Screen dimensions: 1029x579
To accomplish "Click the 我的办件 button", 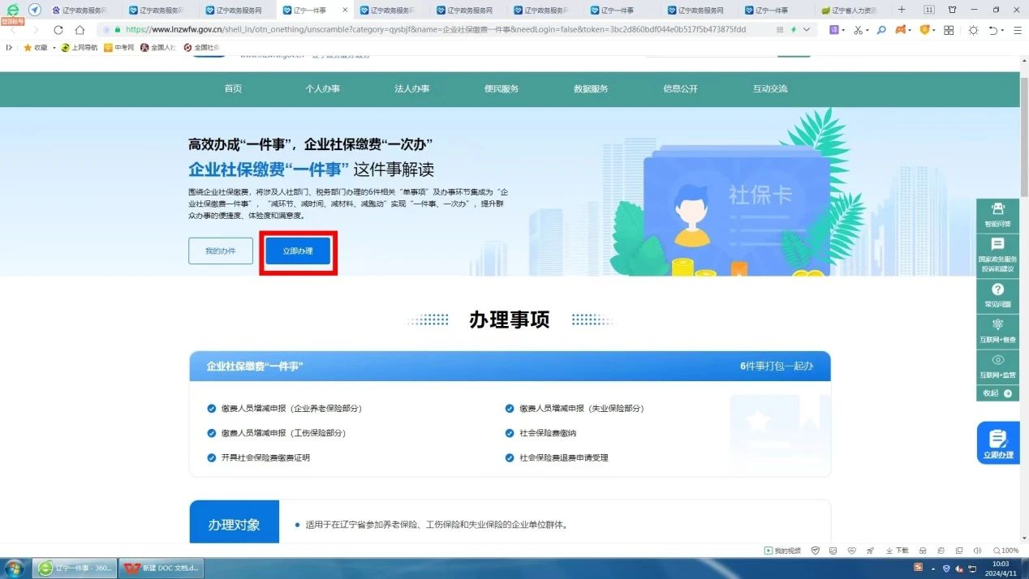I will [221, 251].
